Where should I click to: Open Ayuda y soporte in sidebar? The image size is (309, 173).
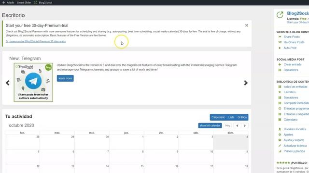[x=294, y=140]
